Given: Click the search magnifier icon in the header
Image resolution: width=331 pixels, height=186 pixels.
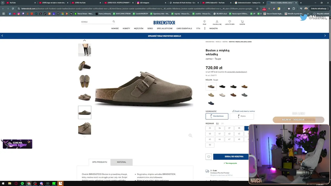Looking at the screenshot, I should click(x=114, y=22).
